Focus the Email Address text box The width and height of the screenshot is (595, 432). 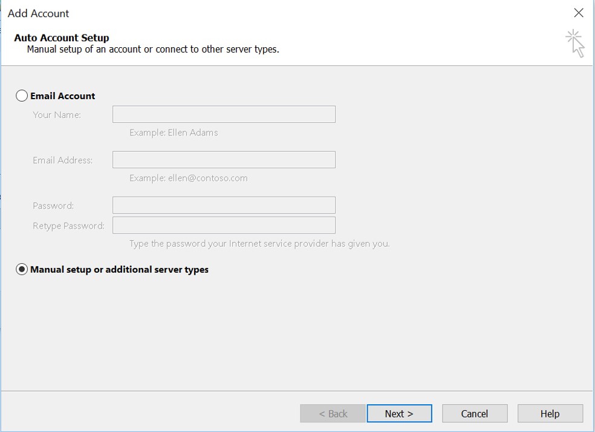point(224,160)
